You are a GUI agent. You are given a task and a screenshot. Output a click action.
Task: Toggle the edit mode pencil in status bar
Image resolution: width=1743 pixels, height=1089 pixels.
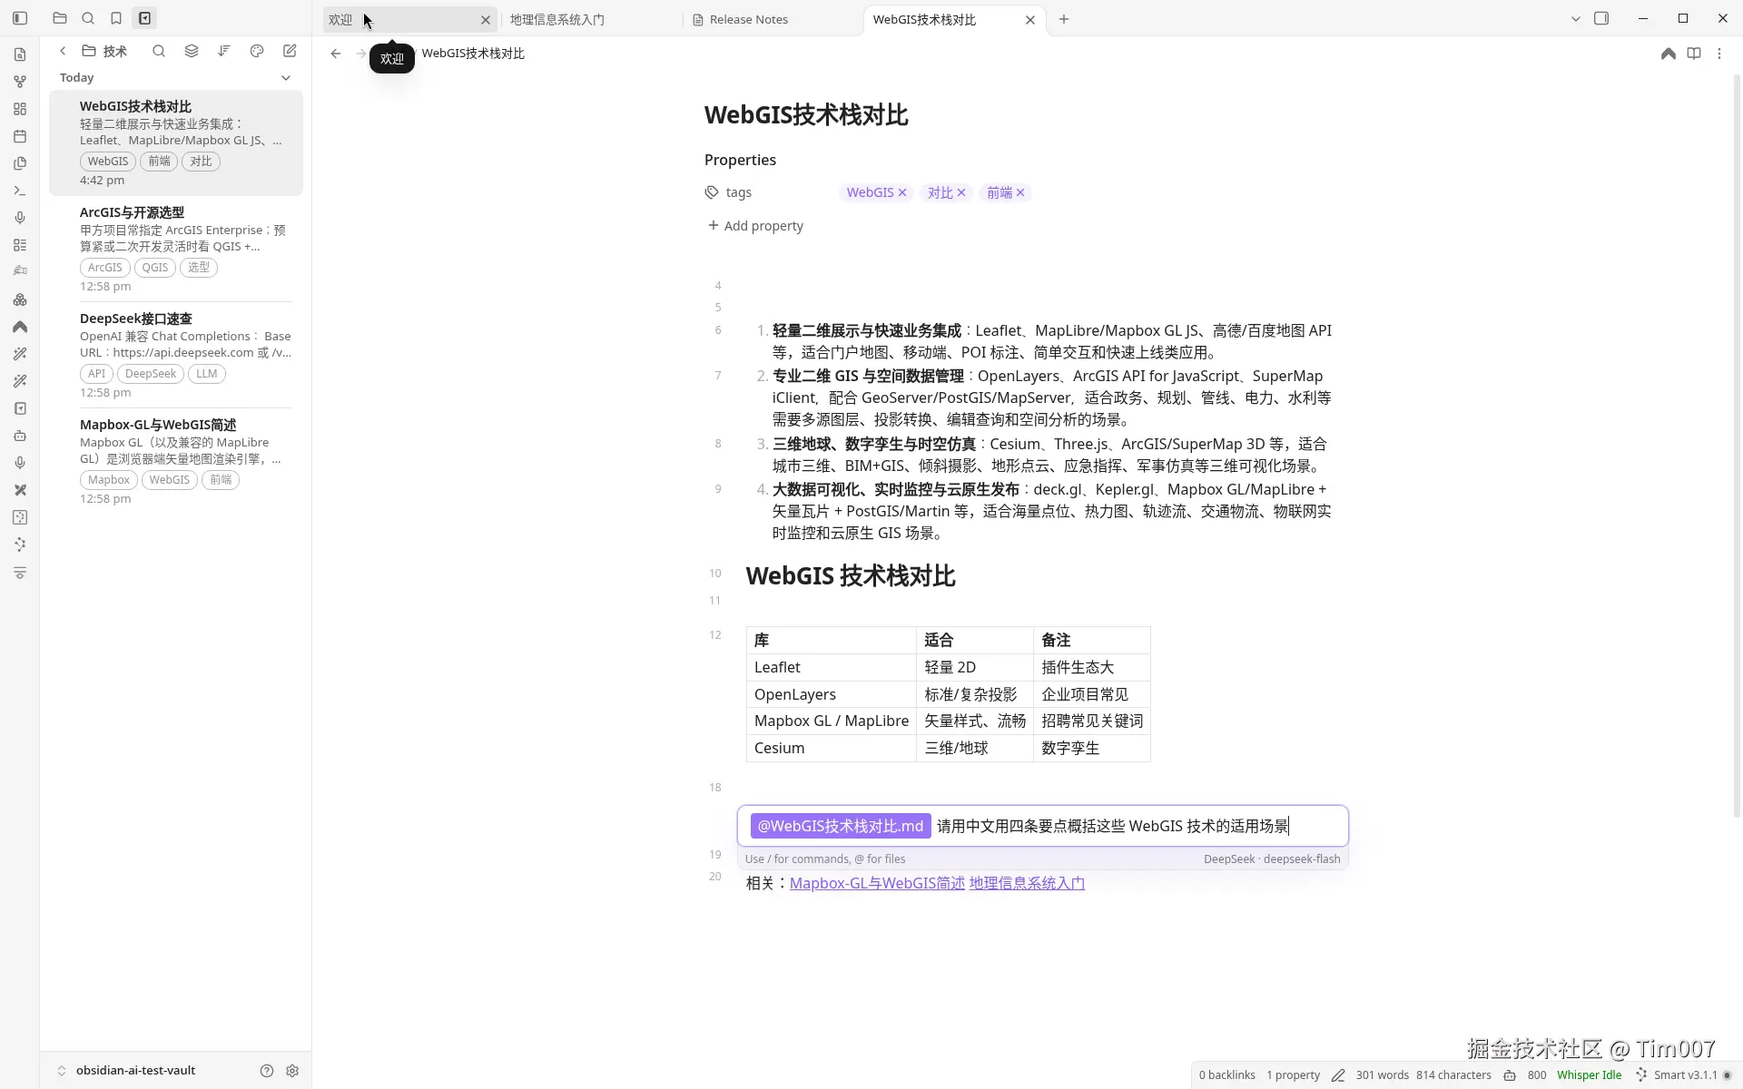pos(1338,1075)
